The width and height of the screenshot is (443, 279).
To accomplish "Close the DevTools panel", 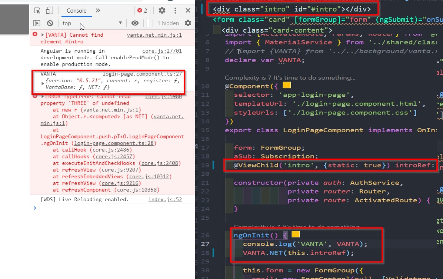I will point(188,10).
